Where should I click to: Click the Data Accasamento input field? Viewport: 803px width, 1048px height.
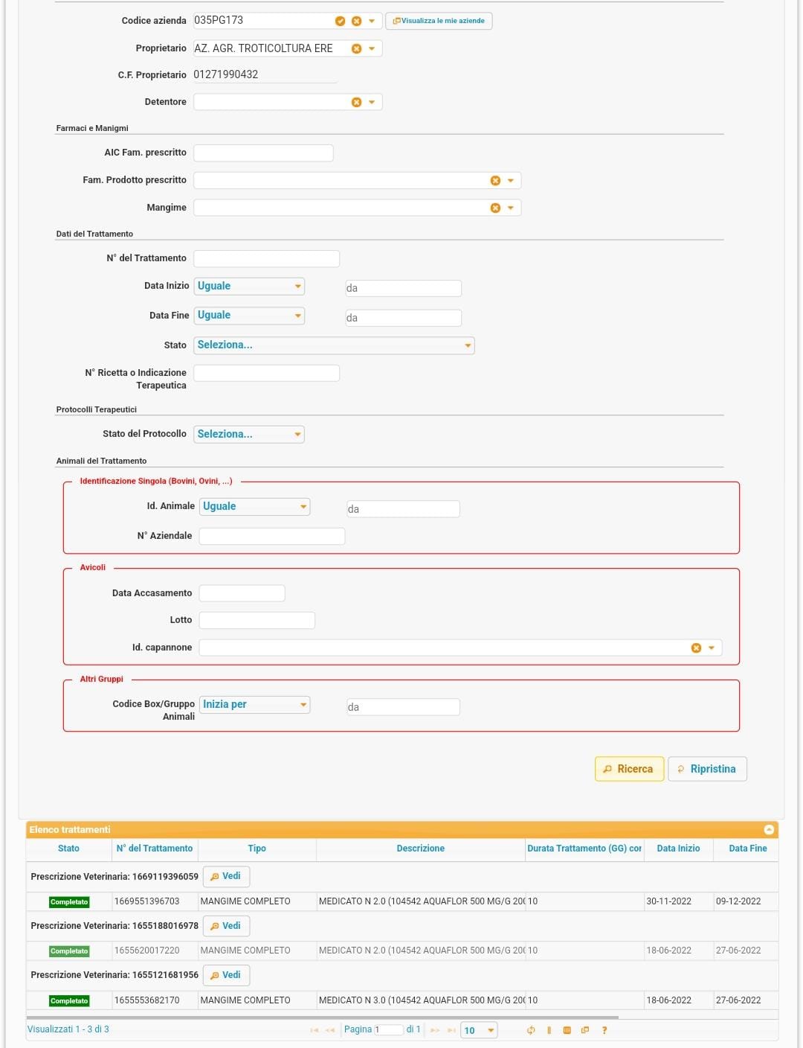click(242, 593)
